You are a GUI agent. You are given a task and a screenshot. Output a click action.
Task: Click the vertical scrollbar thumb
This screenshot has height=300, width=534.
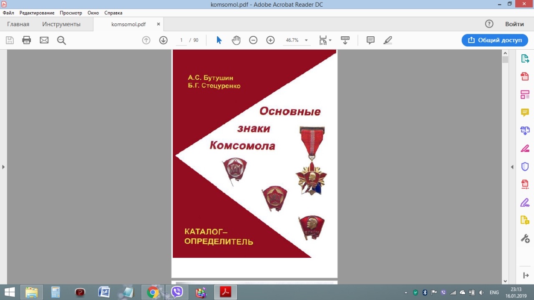[505, 60]
